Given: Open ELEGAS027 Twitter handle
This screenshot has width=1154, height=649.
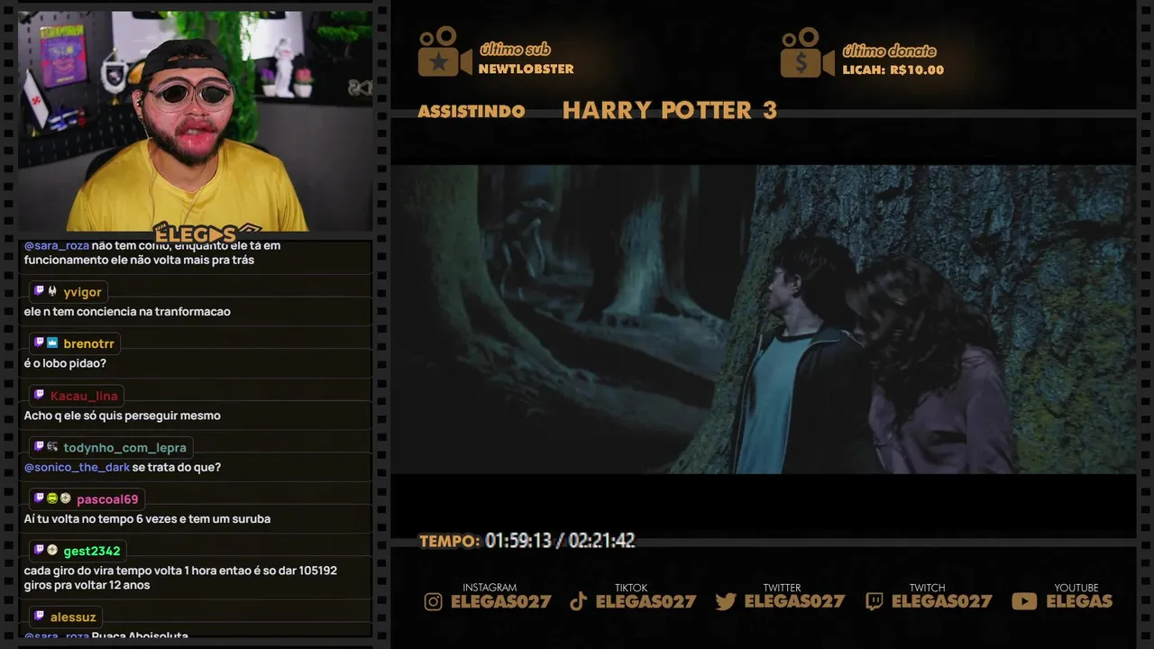Looking at the screenshot, I should pyautogui.click(x=794, y=602).
